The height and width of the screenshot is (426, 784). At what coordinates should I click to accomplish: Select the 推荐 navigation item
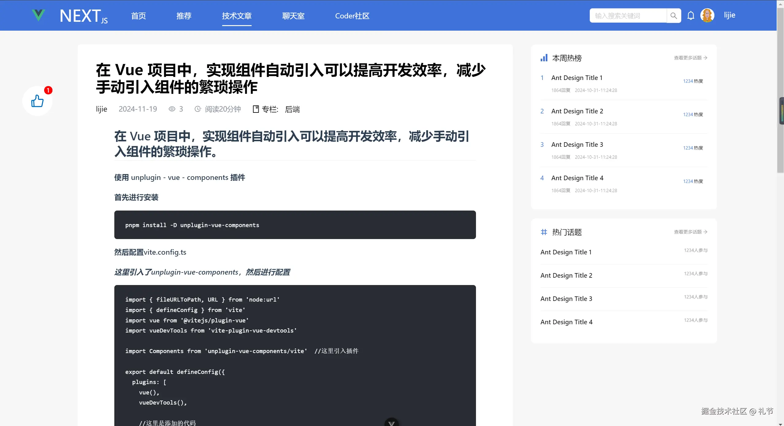coord(184,16)
